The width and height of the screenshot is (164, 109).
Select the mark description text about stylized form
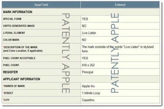coord(118,49)
